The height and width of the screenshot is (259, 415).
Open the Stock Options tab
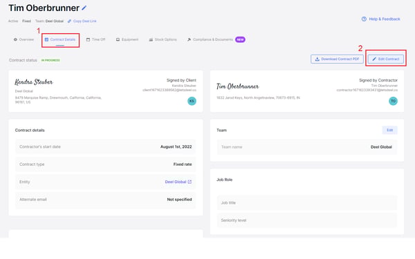pyautogui.click(x=163, y=39)
